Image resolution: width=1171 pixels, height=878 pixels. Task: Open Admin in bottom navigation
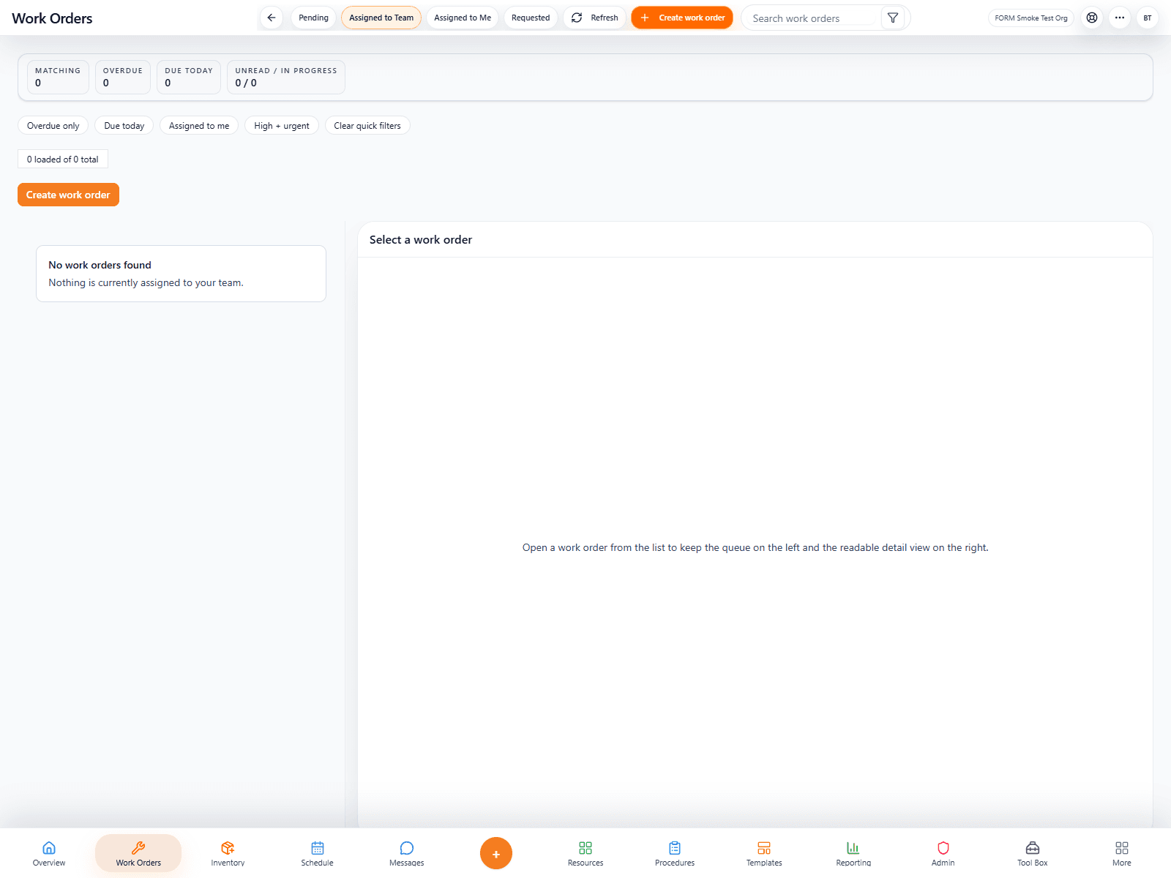[x=943, y=853]
